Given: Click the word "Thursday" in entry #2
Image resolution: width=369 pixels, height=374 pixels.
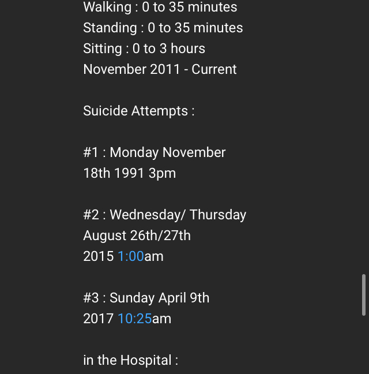Looking at the screenshot, I should [x=218, y=215].
